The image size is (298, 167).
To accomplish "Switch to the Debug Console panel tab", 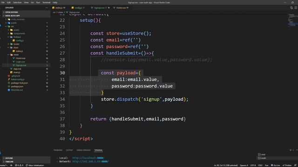I will pos(83,150).
